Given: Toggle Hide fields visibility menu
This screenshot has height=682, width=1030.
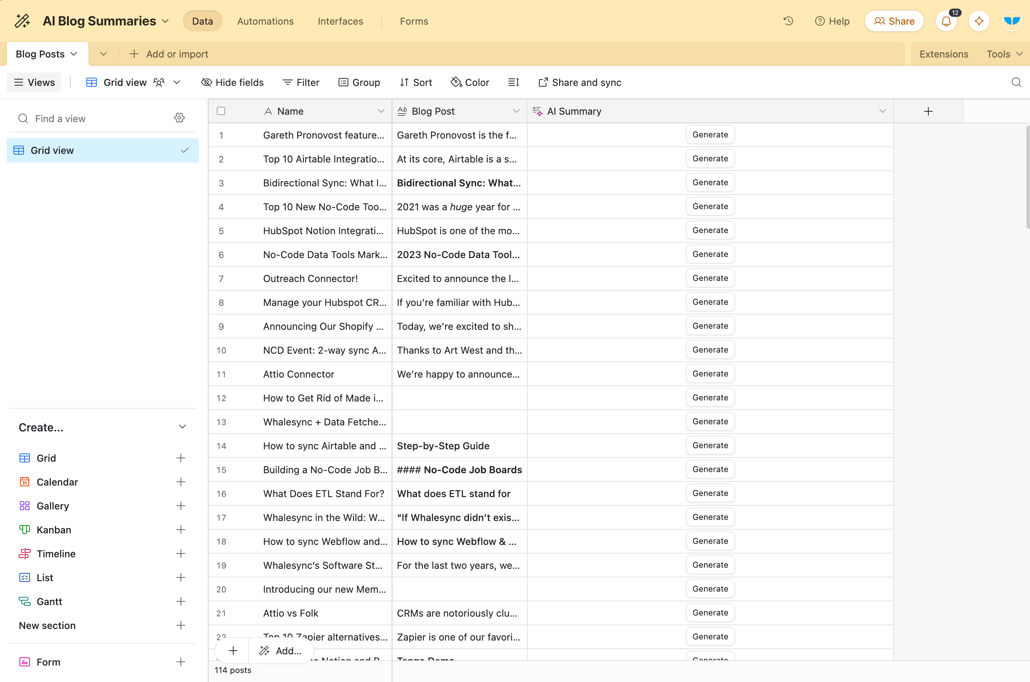Looking at the screenshot, I should click(232, 82).
